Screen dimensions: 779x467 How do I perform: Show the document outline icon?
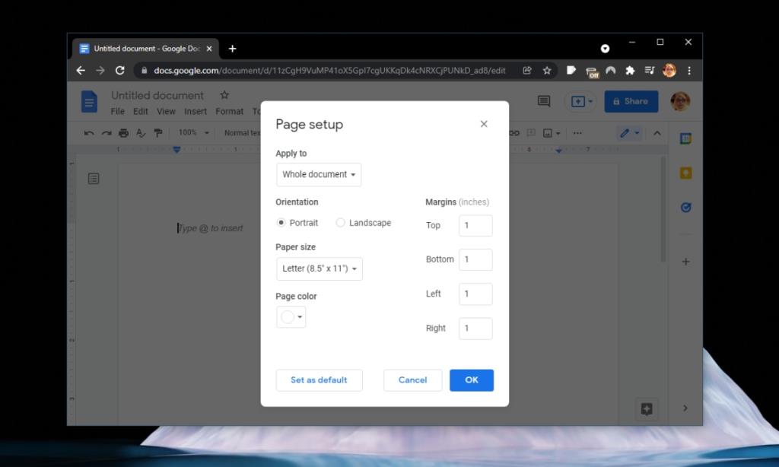tap(94, 178)
